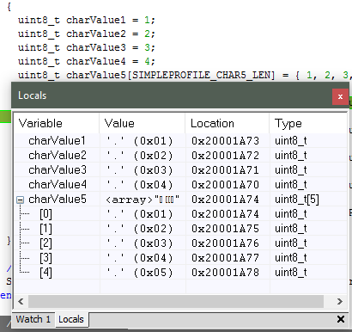This screenshot has width=352, height=332.
Task: Select the charValue4 variable row
Action: 180,185
